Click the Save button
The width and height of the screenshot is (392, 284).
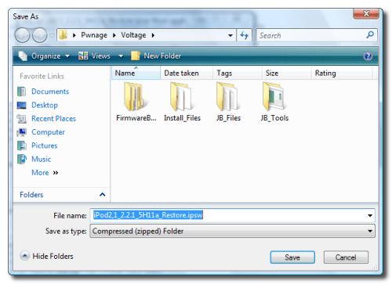(x=292, y=257)
